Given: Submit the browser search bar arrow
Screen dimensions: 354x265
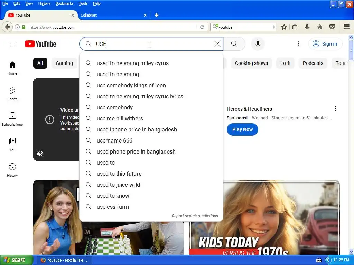Looking at the screenshot, I should [x=273, y=27].
